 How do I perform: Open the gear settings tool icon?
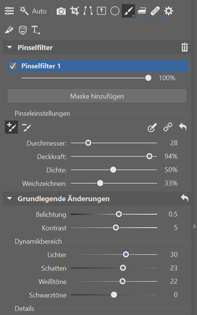(169, 11)
